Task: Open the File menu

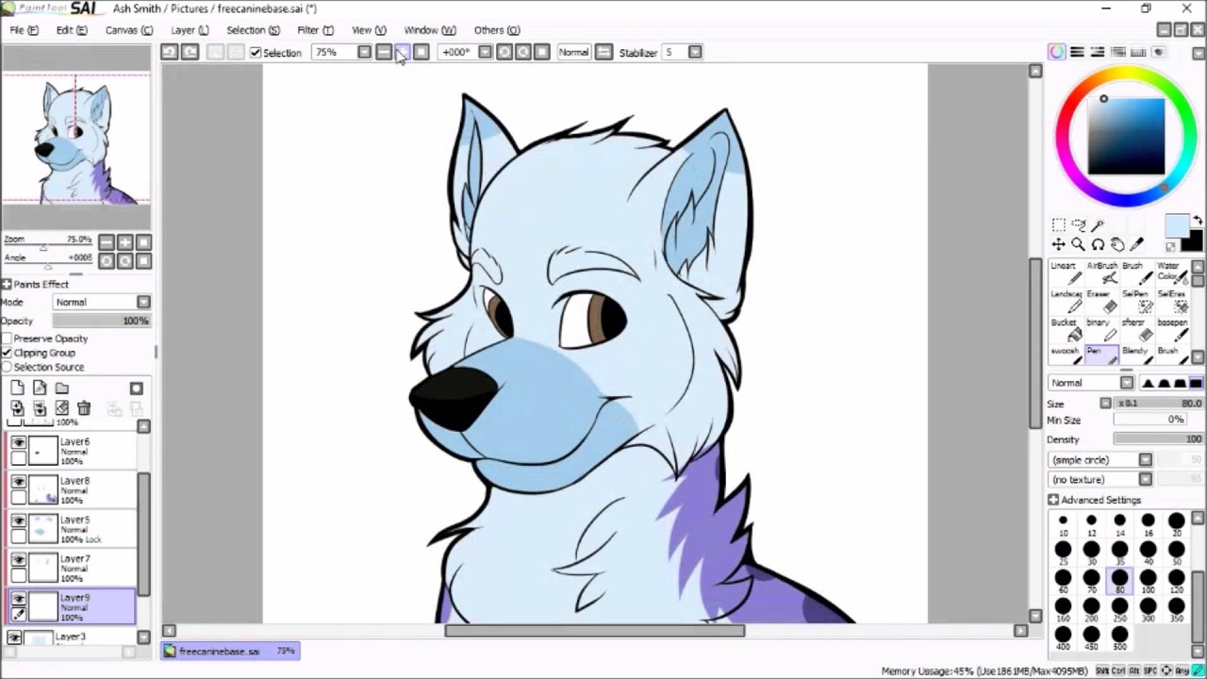Action: tap(25, 30)
